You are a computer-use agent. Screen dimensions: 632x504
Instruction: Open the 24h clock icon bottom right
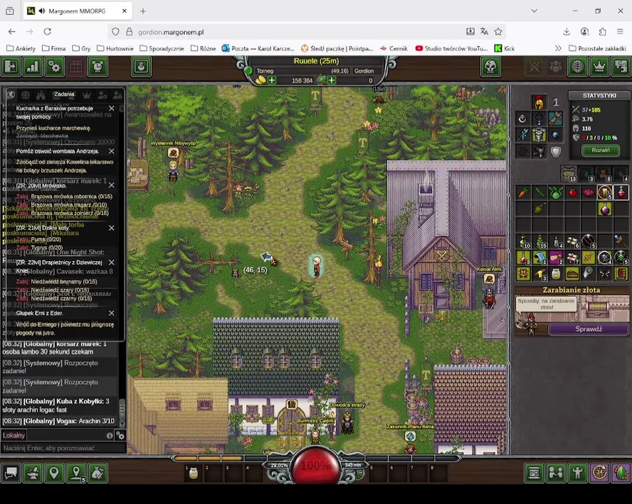click(x=599, y=472)
